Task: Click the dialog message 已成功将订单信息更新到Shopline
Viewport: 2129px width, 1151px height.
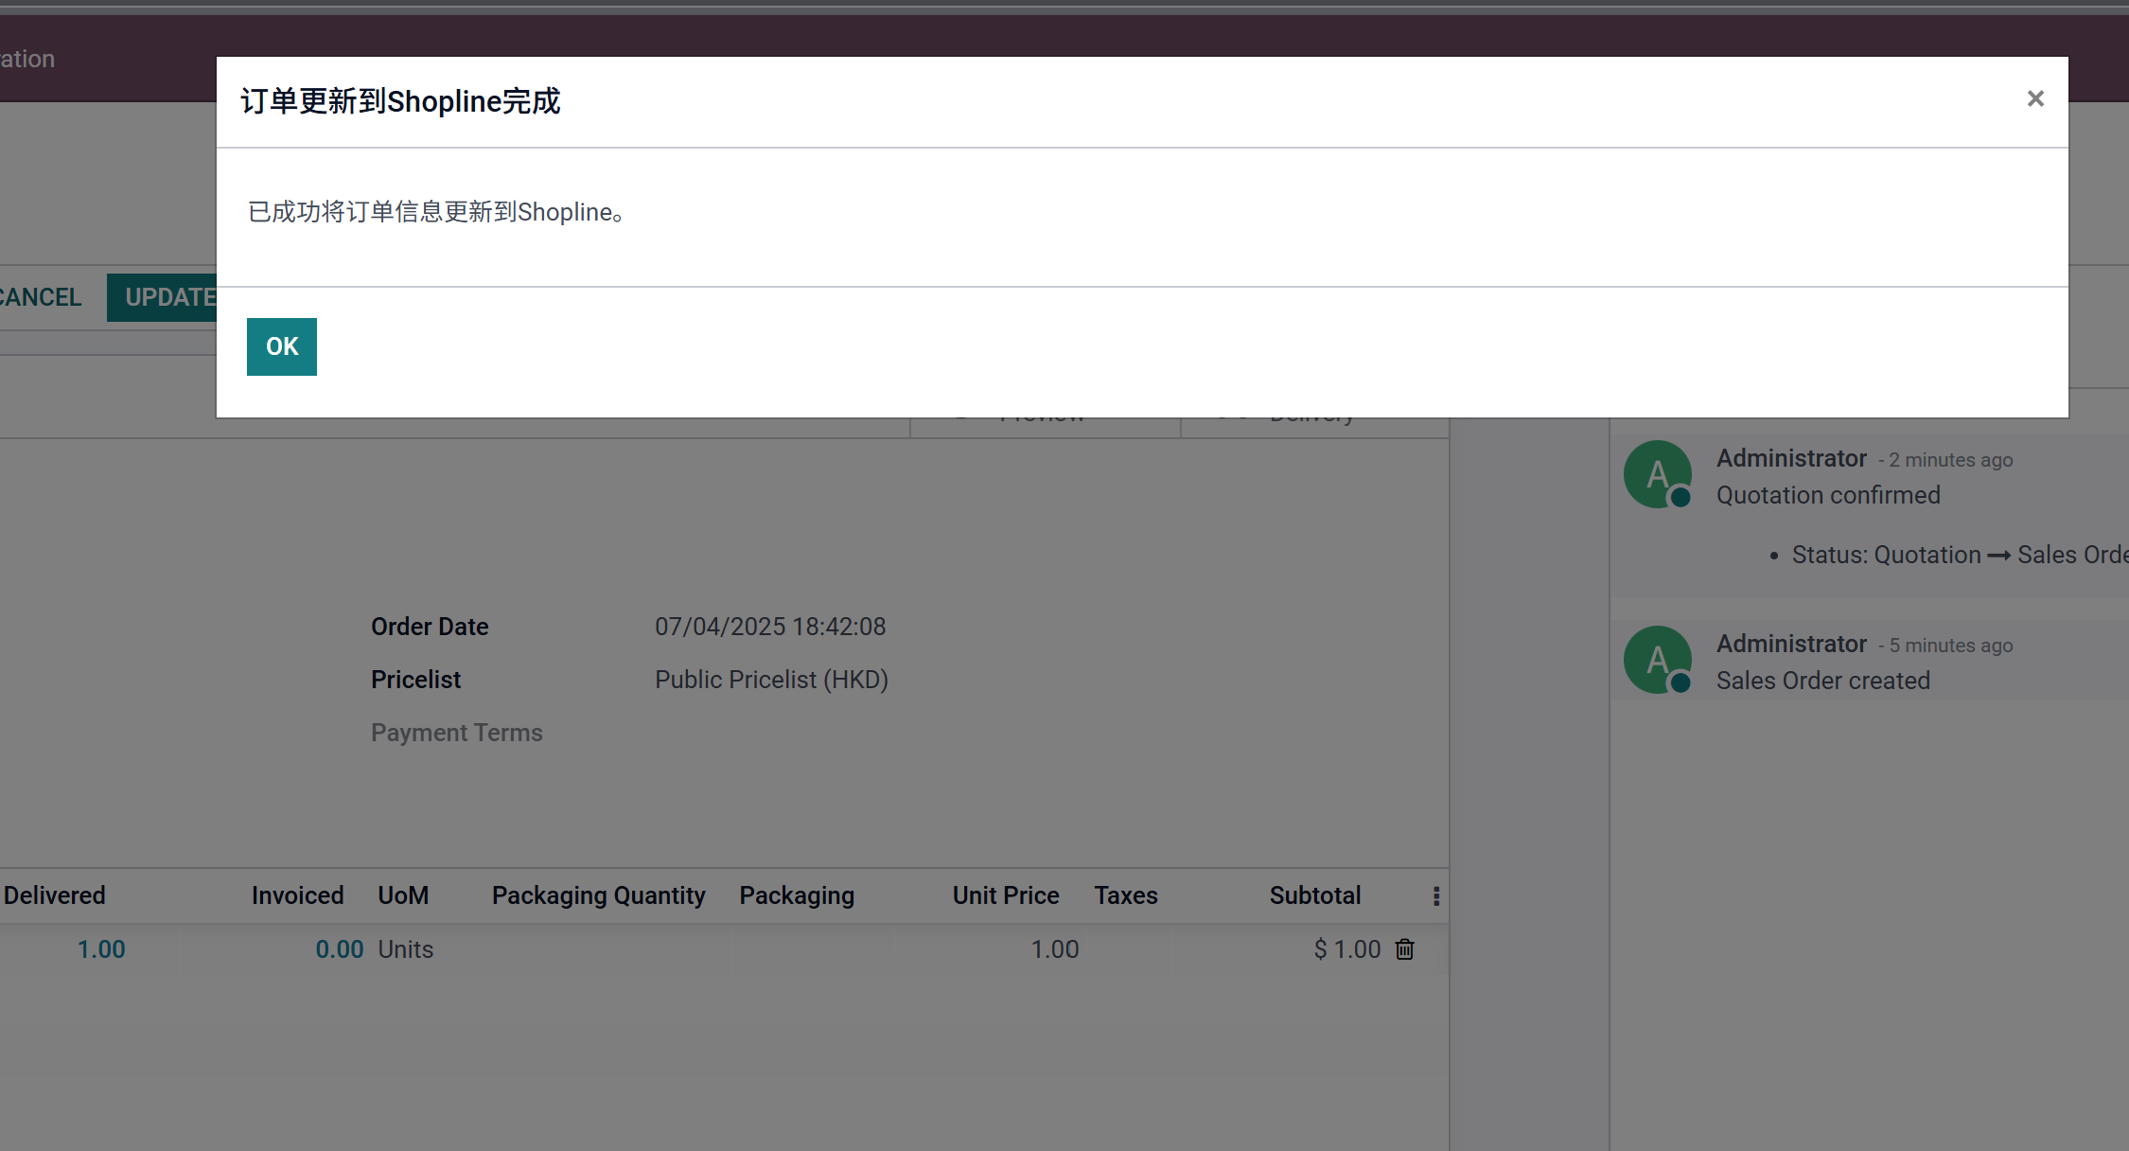Action: 435,212
